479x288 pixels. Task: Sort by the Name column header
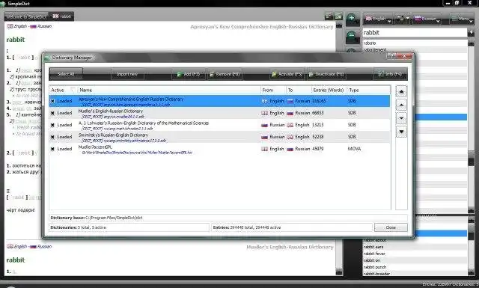(169, 90)
